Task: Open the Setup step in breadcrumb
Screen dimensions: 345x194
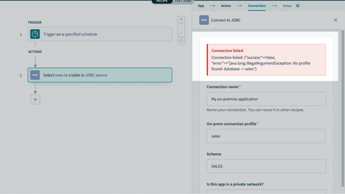Action: pos(287,6)
